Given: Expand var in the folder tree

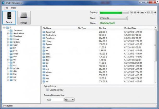Looking at the screenshot, I should [8, 80].
